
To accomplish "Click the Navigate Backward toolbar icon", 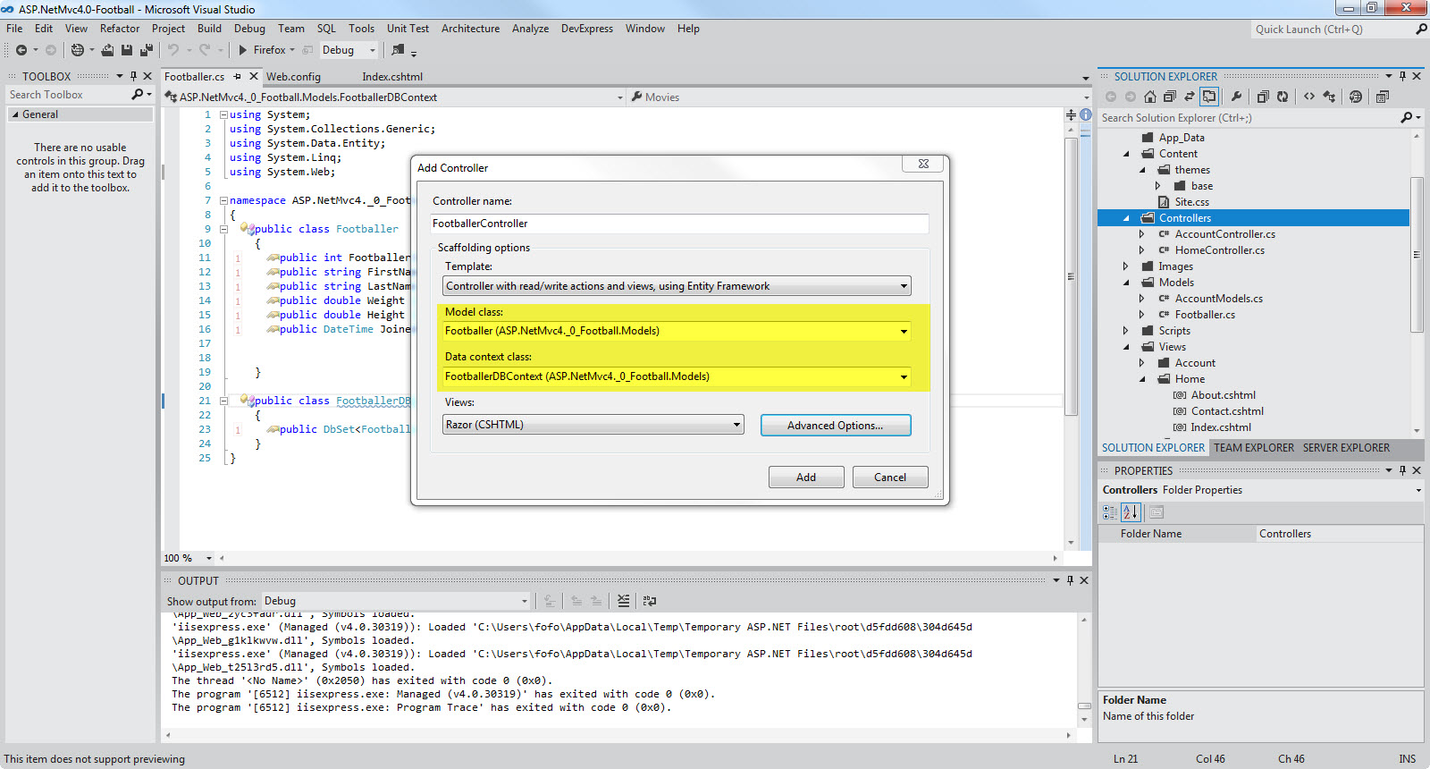I will pos(21,50).
